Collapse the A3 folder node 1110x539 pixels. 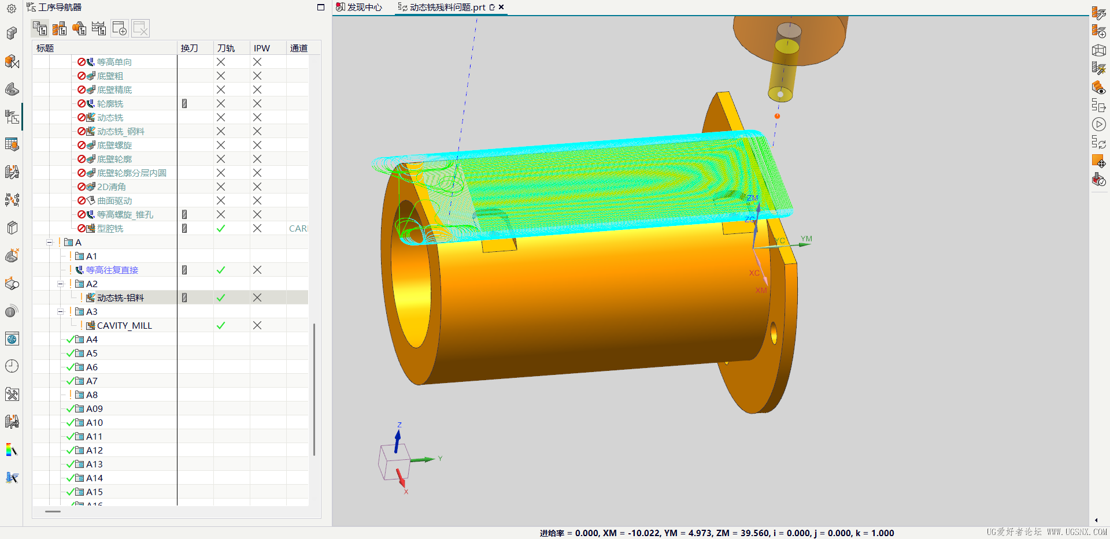60,312
